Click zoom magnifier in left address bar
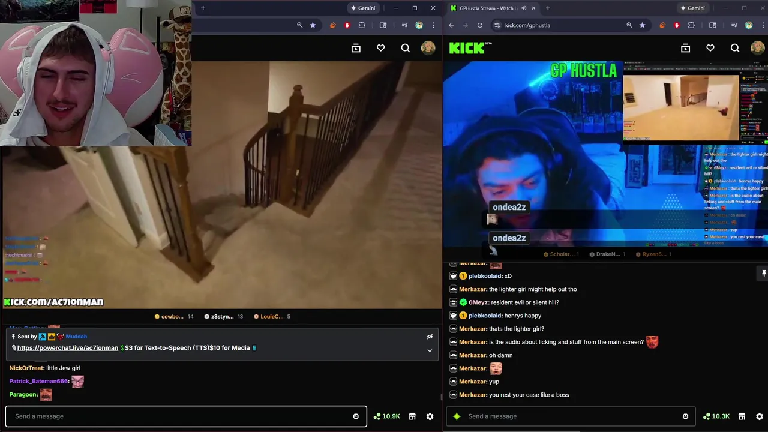This screenshot has width=768, height=432. 300,25
